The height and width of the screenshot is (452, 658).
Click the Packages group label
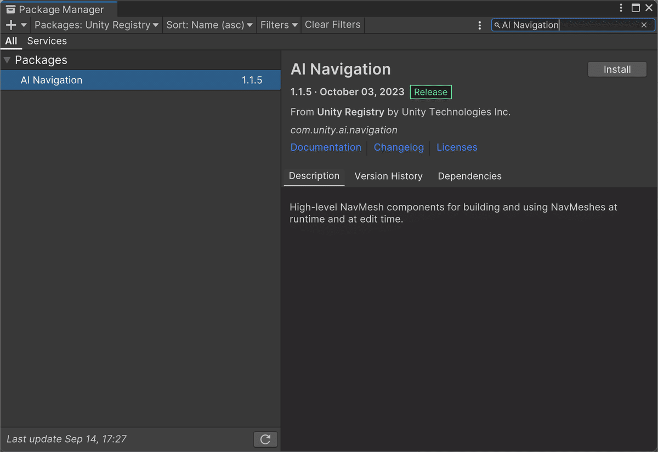41,60
